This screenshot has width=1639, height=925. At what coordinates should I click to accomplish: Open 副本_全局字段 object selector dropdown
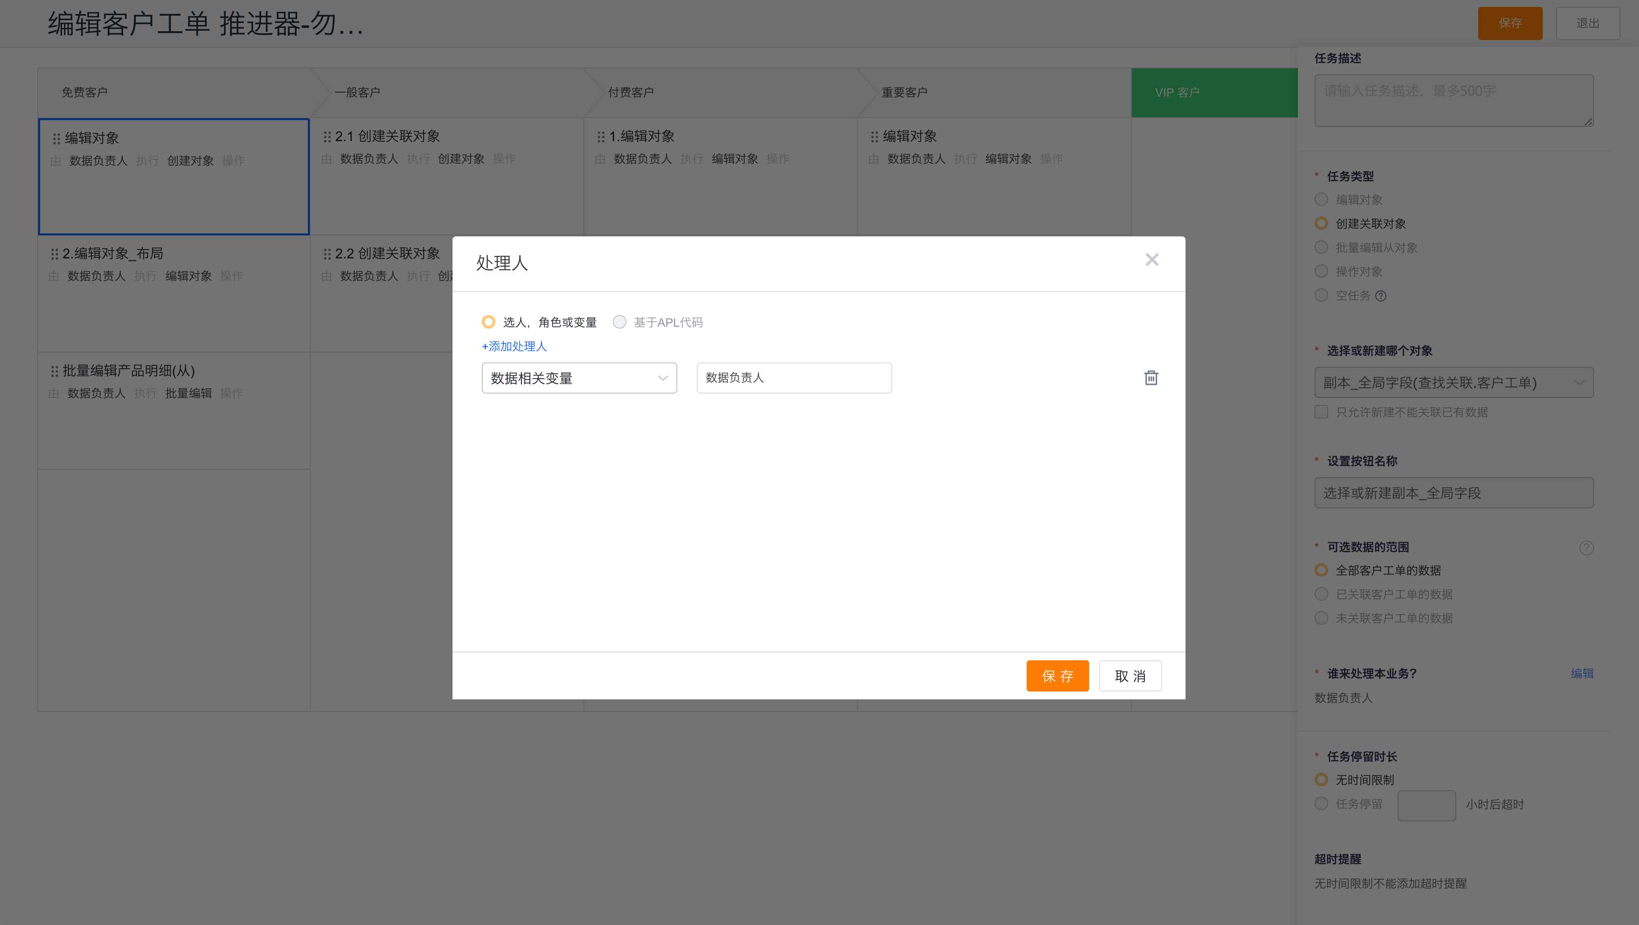[x=1453, y=382]
